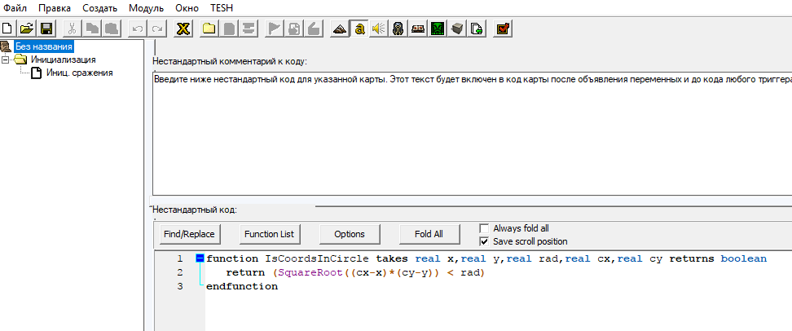Open the Создать menu
Viewport: 792px width, 331px height.
coord(99,8)
